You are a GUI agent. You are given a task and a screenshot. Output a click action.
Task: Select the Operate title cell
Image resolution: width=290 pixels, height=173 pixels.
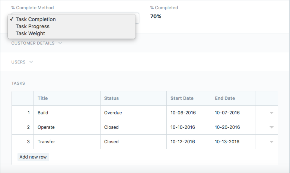point(67,127)
